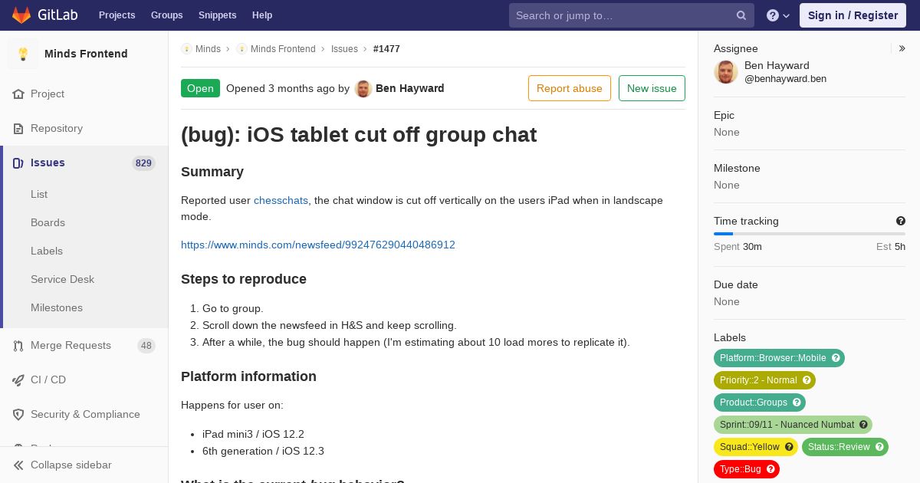This screenshot has width=920, height=483.
Task: Expand the help question-mark dropdown
Action: point(778,15)
